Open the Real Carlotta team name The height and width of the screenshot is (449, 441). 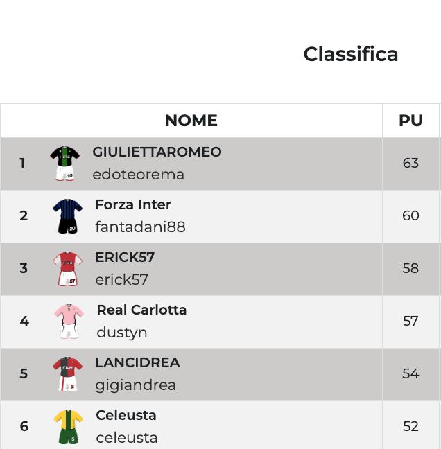coord(141,310)
